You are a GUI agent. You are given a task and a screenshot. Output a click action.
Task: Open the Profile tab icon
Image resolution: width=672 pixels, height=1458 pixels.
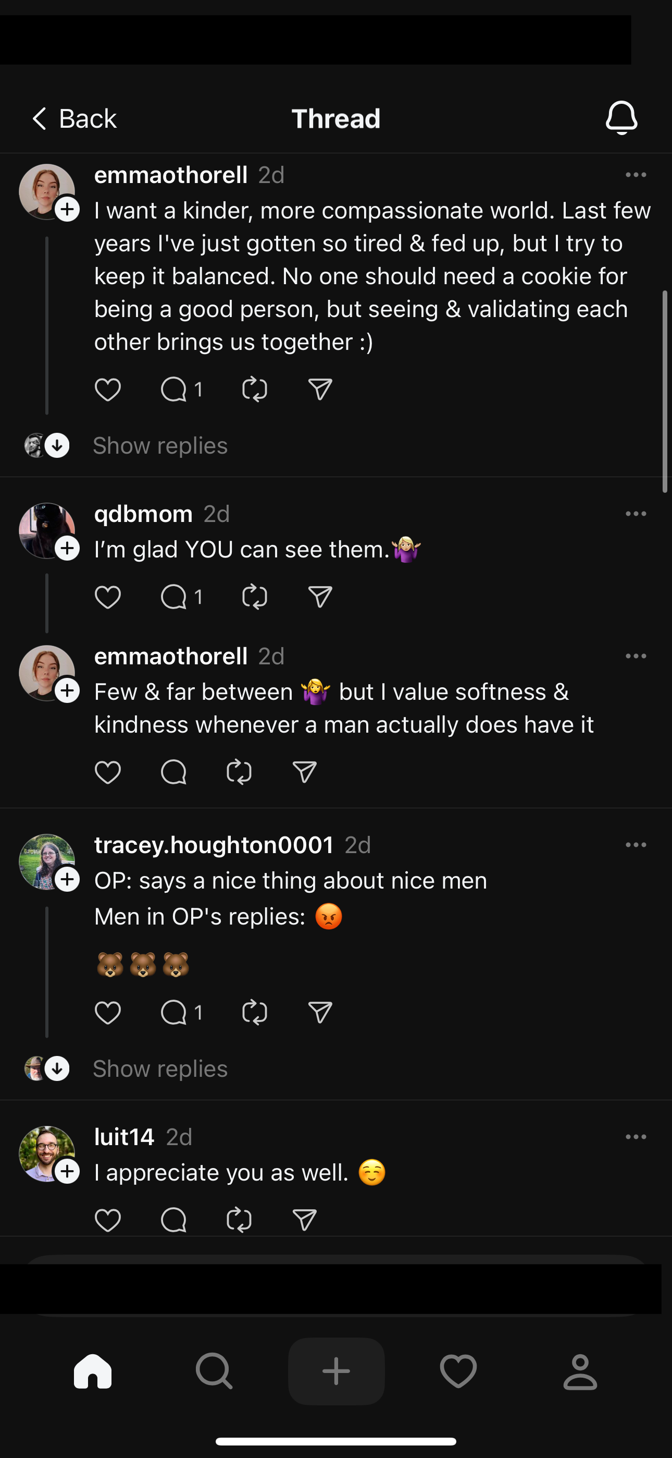[580, 1371]
